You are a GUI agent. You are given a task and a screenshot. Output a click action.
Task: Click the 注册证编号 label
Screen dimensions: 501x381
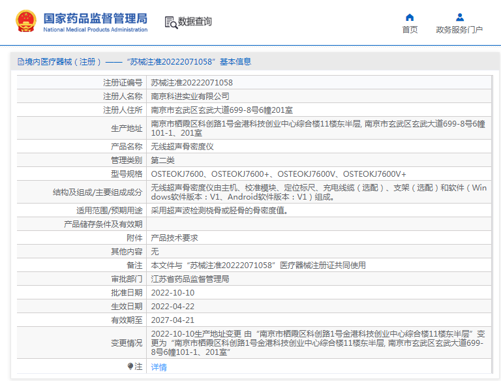pos(123,83)
